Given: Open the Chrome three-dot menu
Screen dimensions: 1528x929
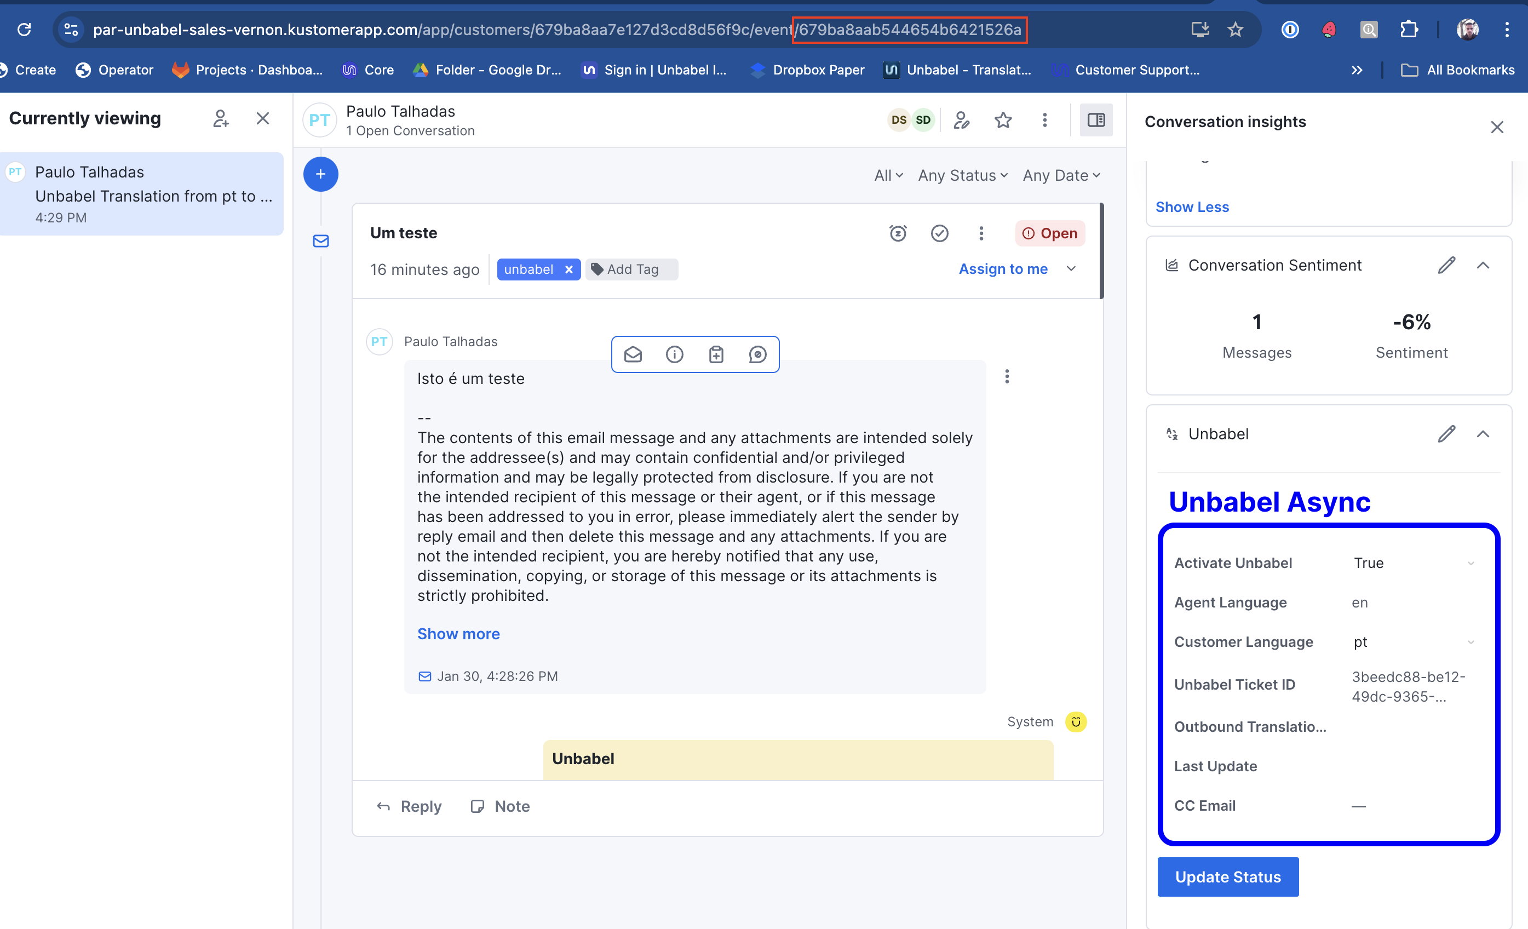Looking at the screenshot, I should (x=1507, y=29).
